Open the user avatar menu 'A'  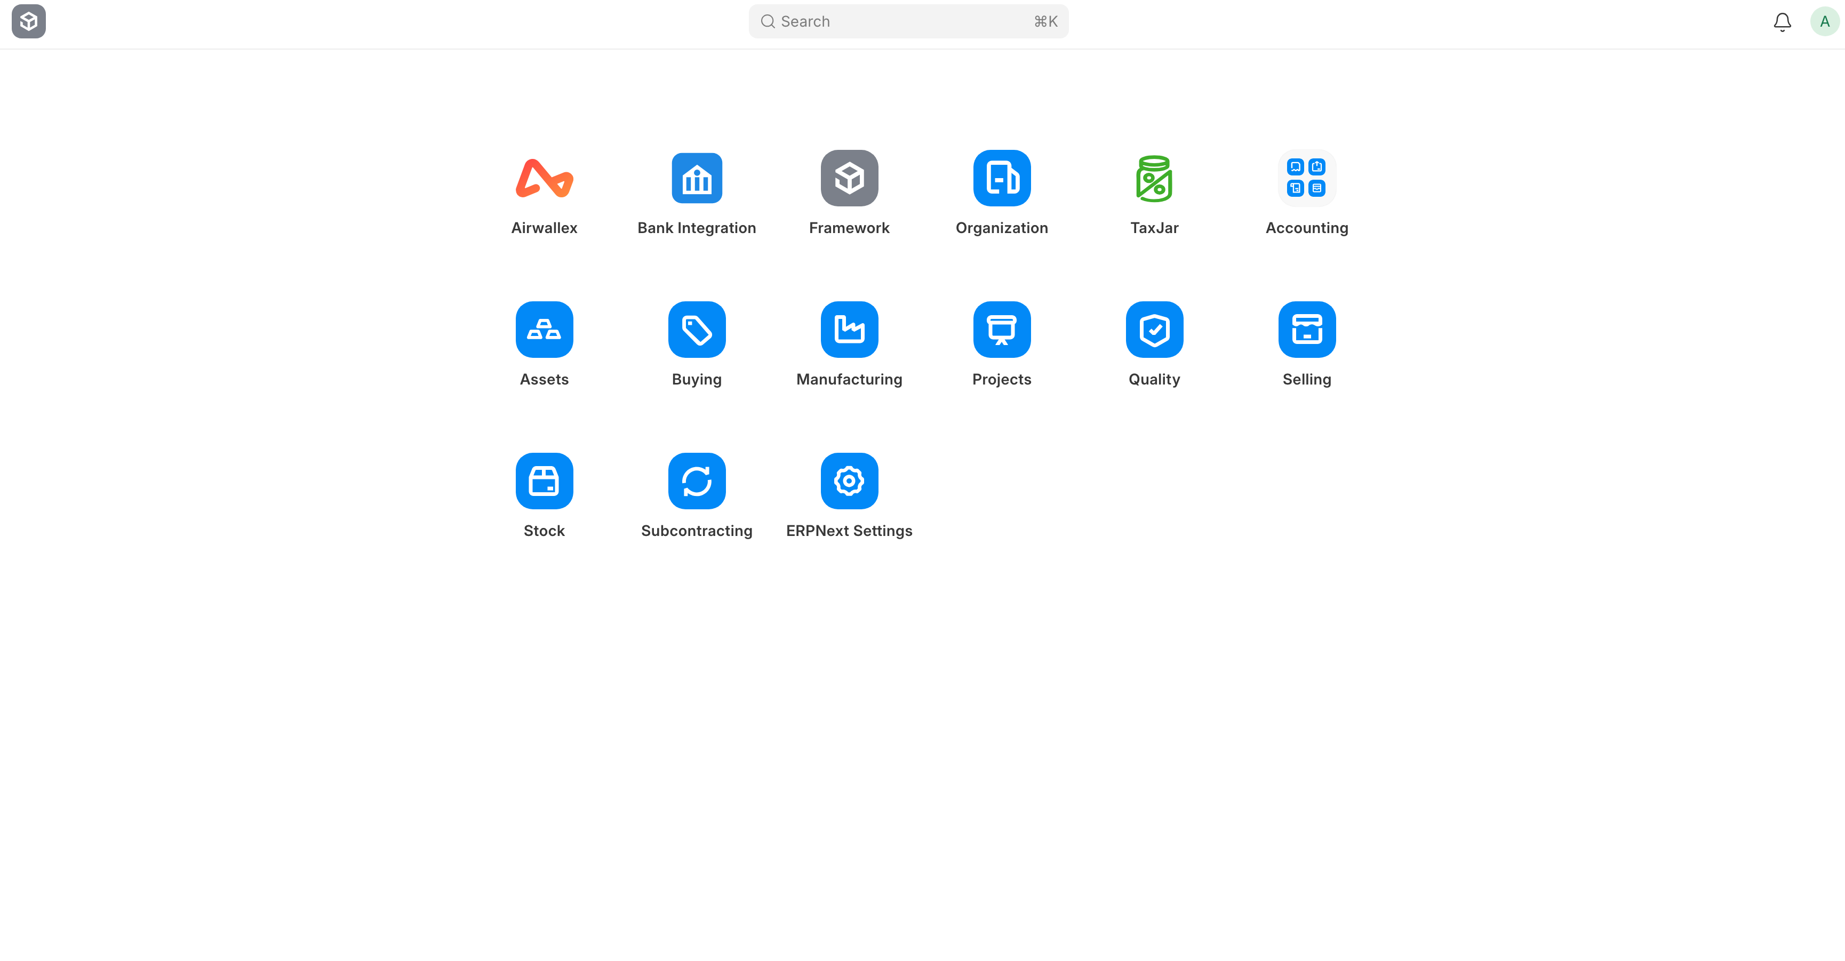point(1825,21)
